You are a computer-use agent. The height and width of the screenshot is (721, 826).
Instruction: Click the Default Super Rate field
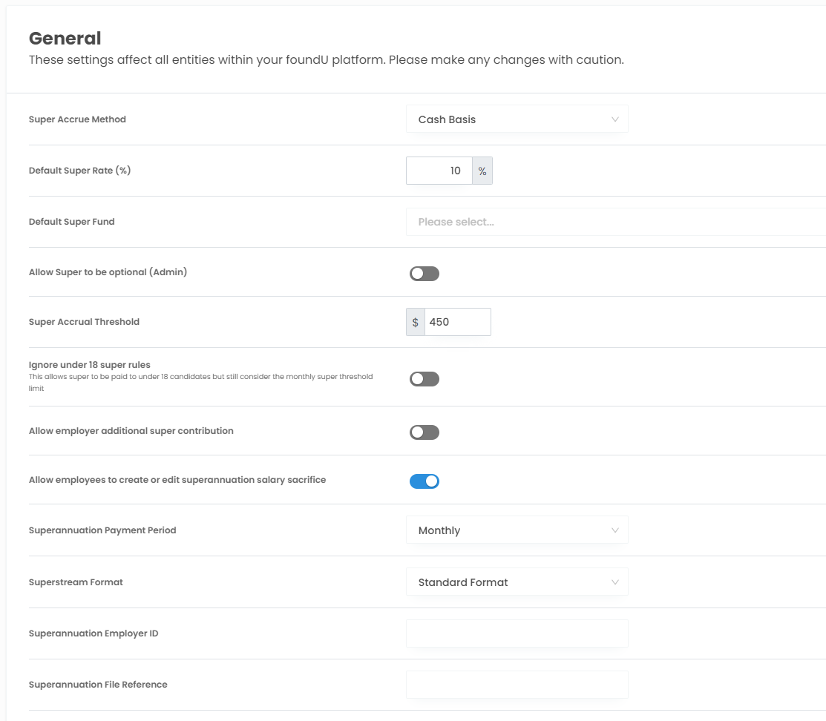tap(439, 171)
